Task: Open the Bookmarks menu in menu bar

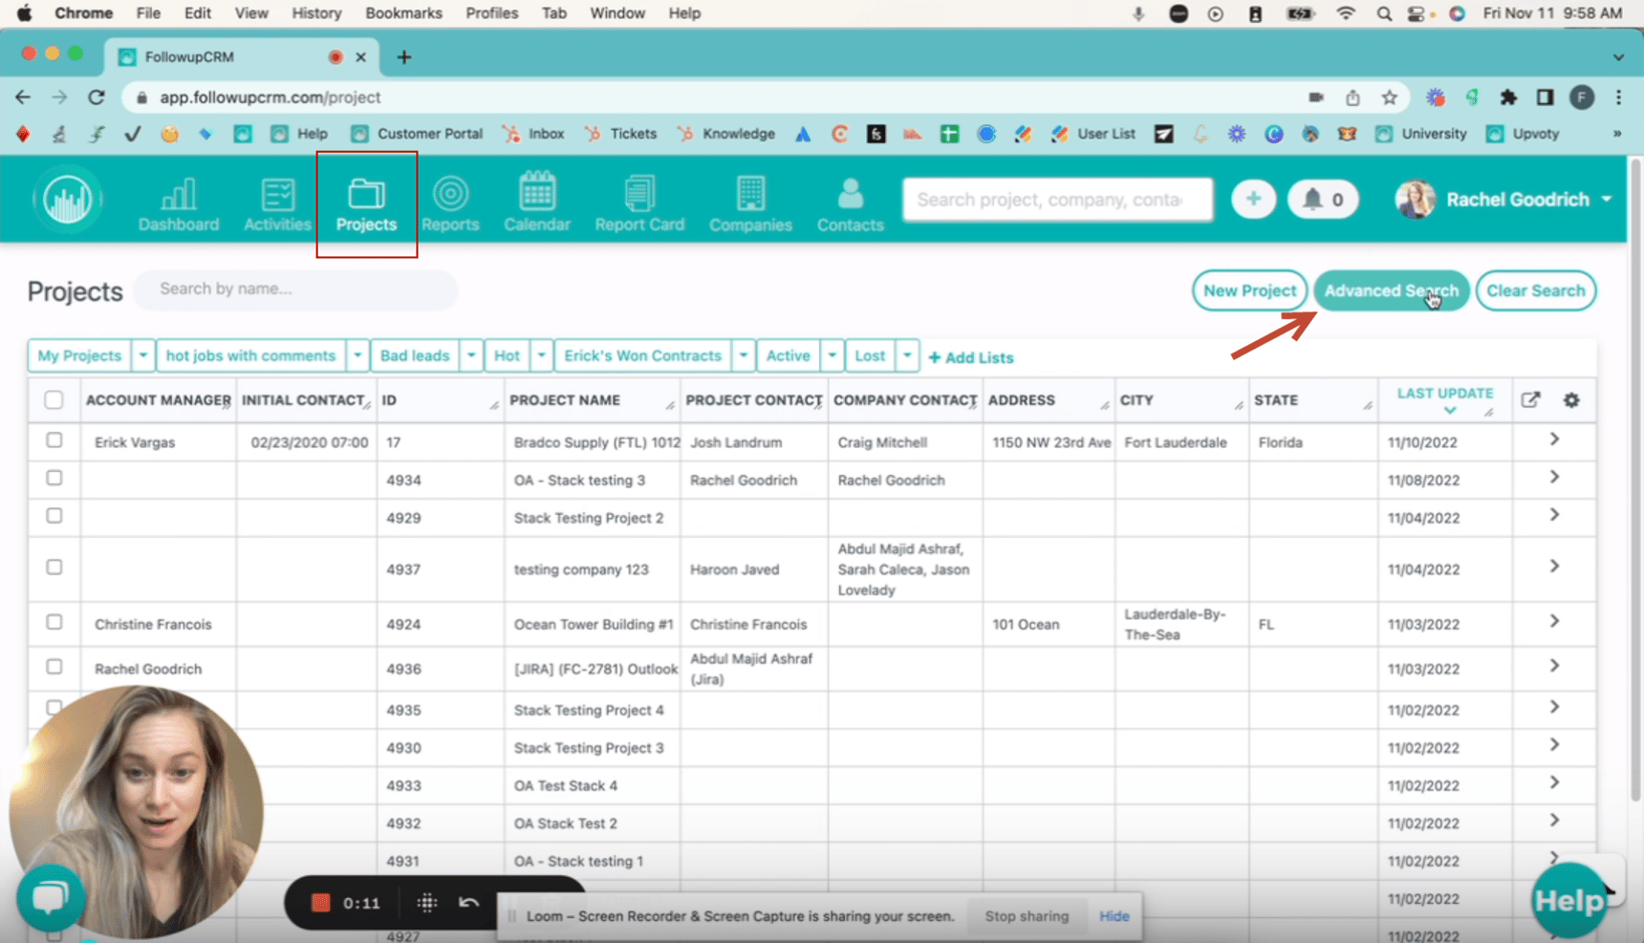Action: point(403,13)
